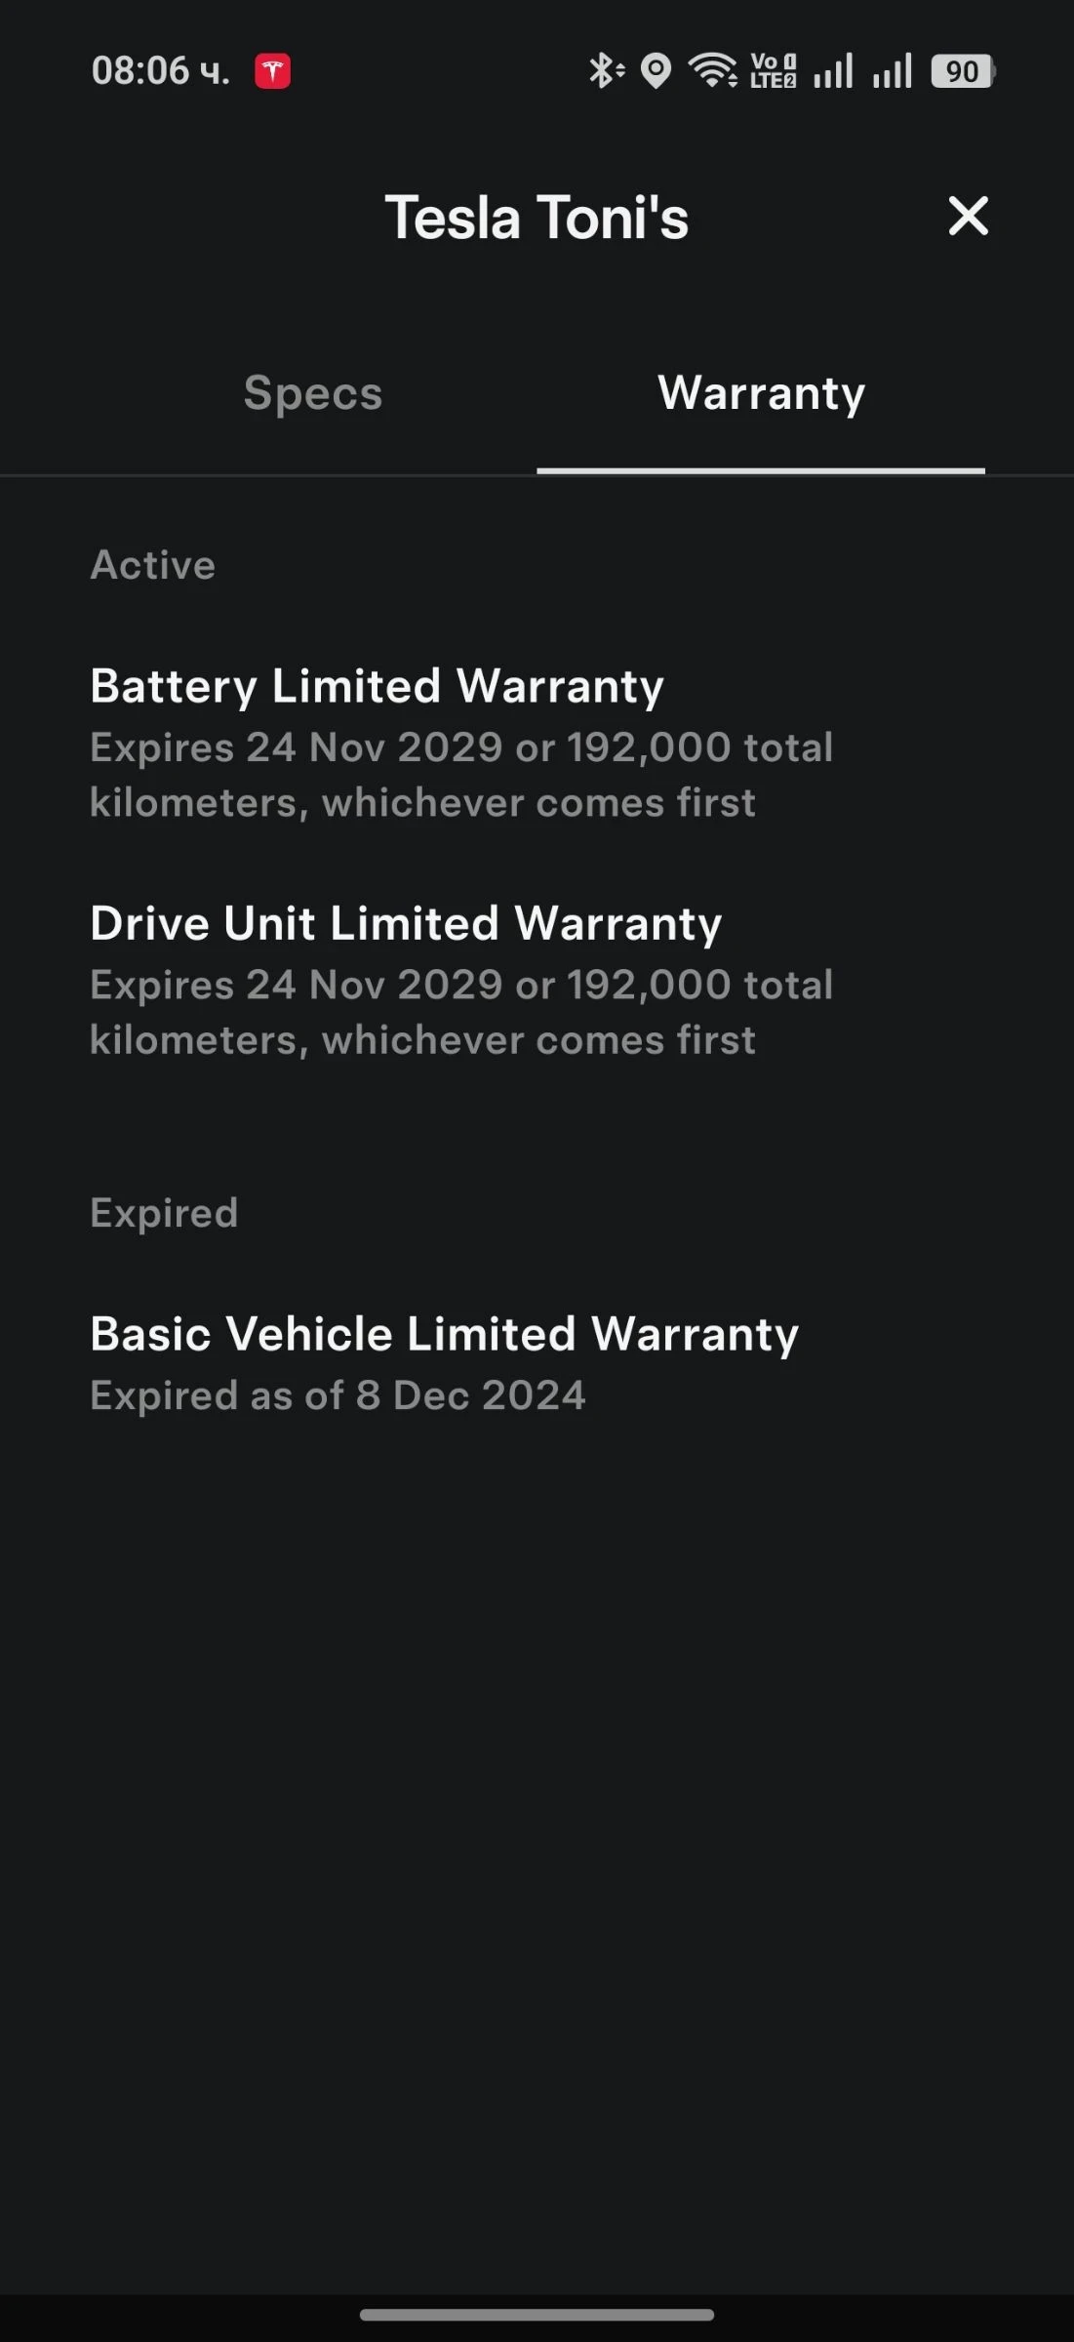Screen dimensions: 1074x2342
Task: Select the first cellular signal bars icon
Action: (833, 69)
